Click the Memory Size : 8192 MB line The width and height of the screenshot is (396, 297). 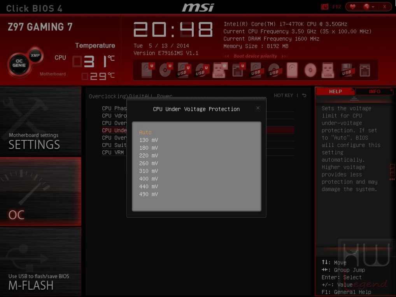(256, 46)
